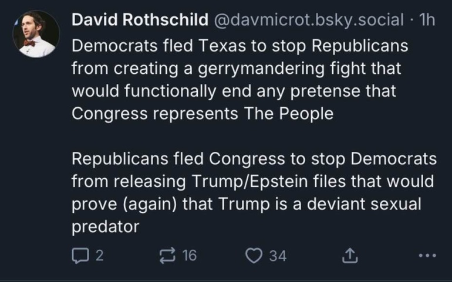Click the reply count number 2
452x282 pixels.
tap(99, 255)
